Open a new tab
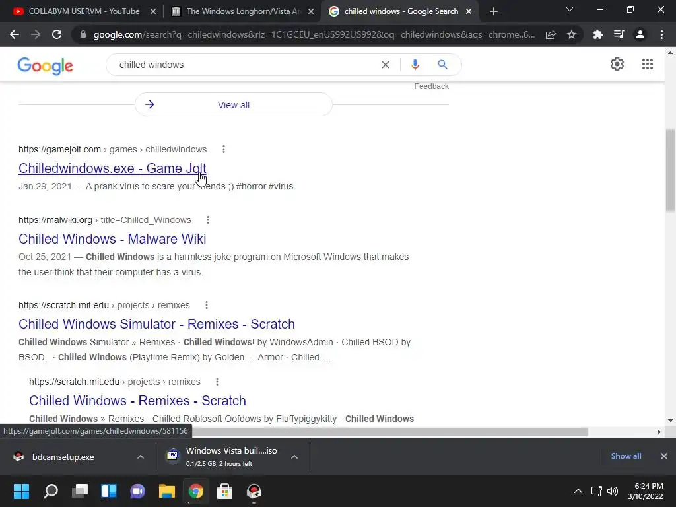 pos(494,11)
